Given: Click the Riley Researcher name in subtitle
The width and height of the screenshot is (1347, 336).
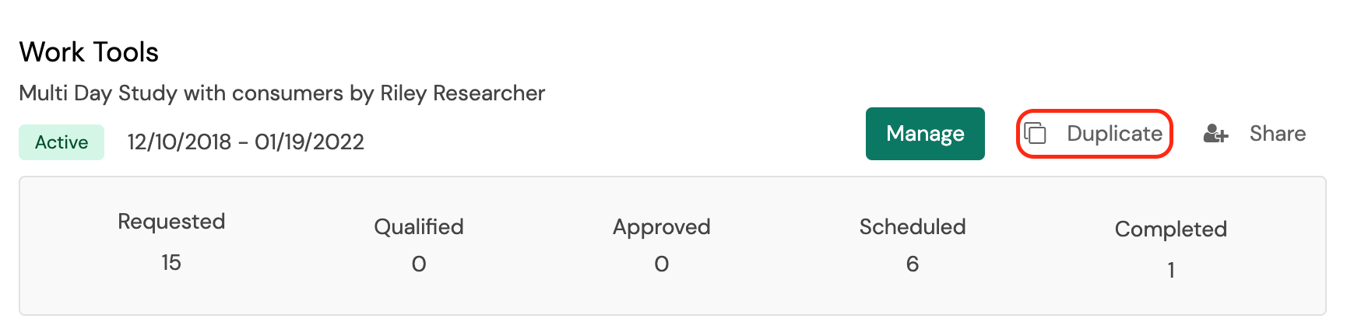Looking at the screenshot, I should pos(462,93).
